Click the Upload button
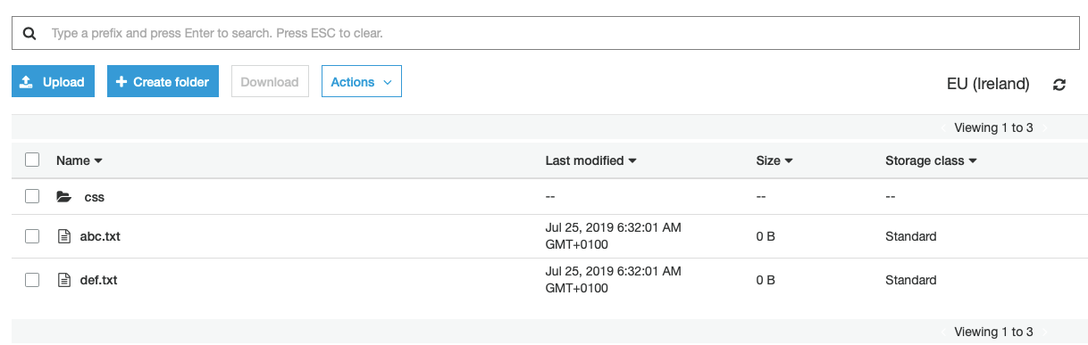Image resolution: width=1088 pixels, height=345 pixels. [x=53, y=82]
